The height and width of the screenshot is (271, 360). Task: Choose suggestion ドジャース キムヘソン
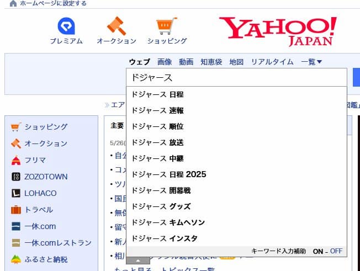click(x=236, y=222)
